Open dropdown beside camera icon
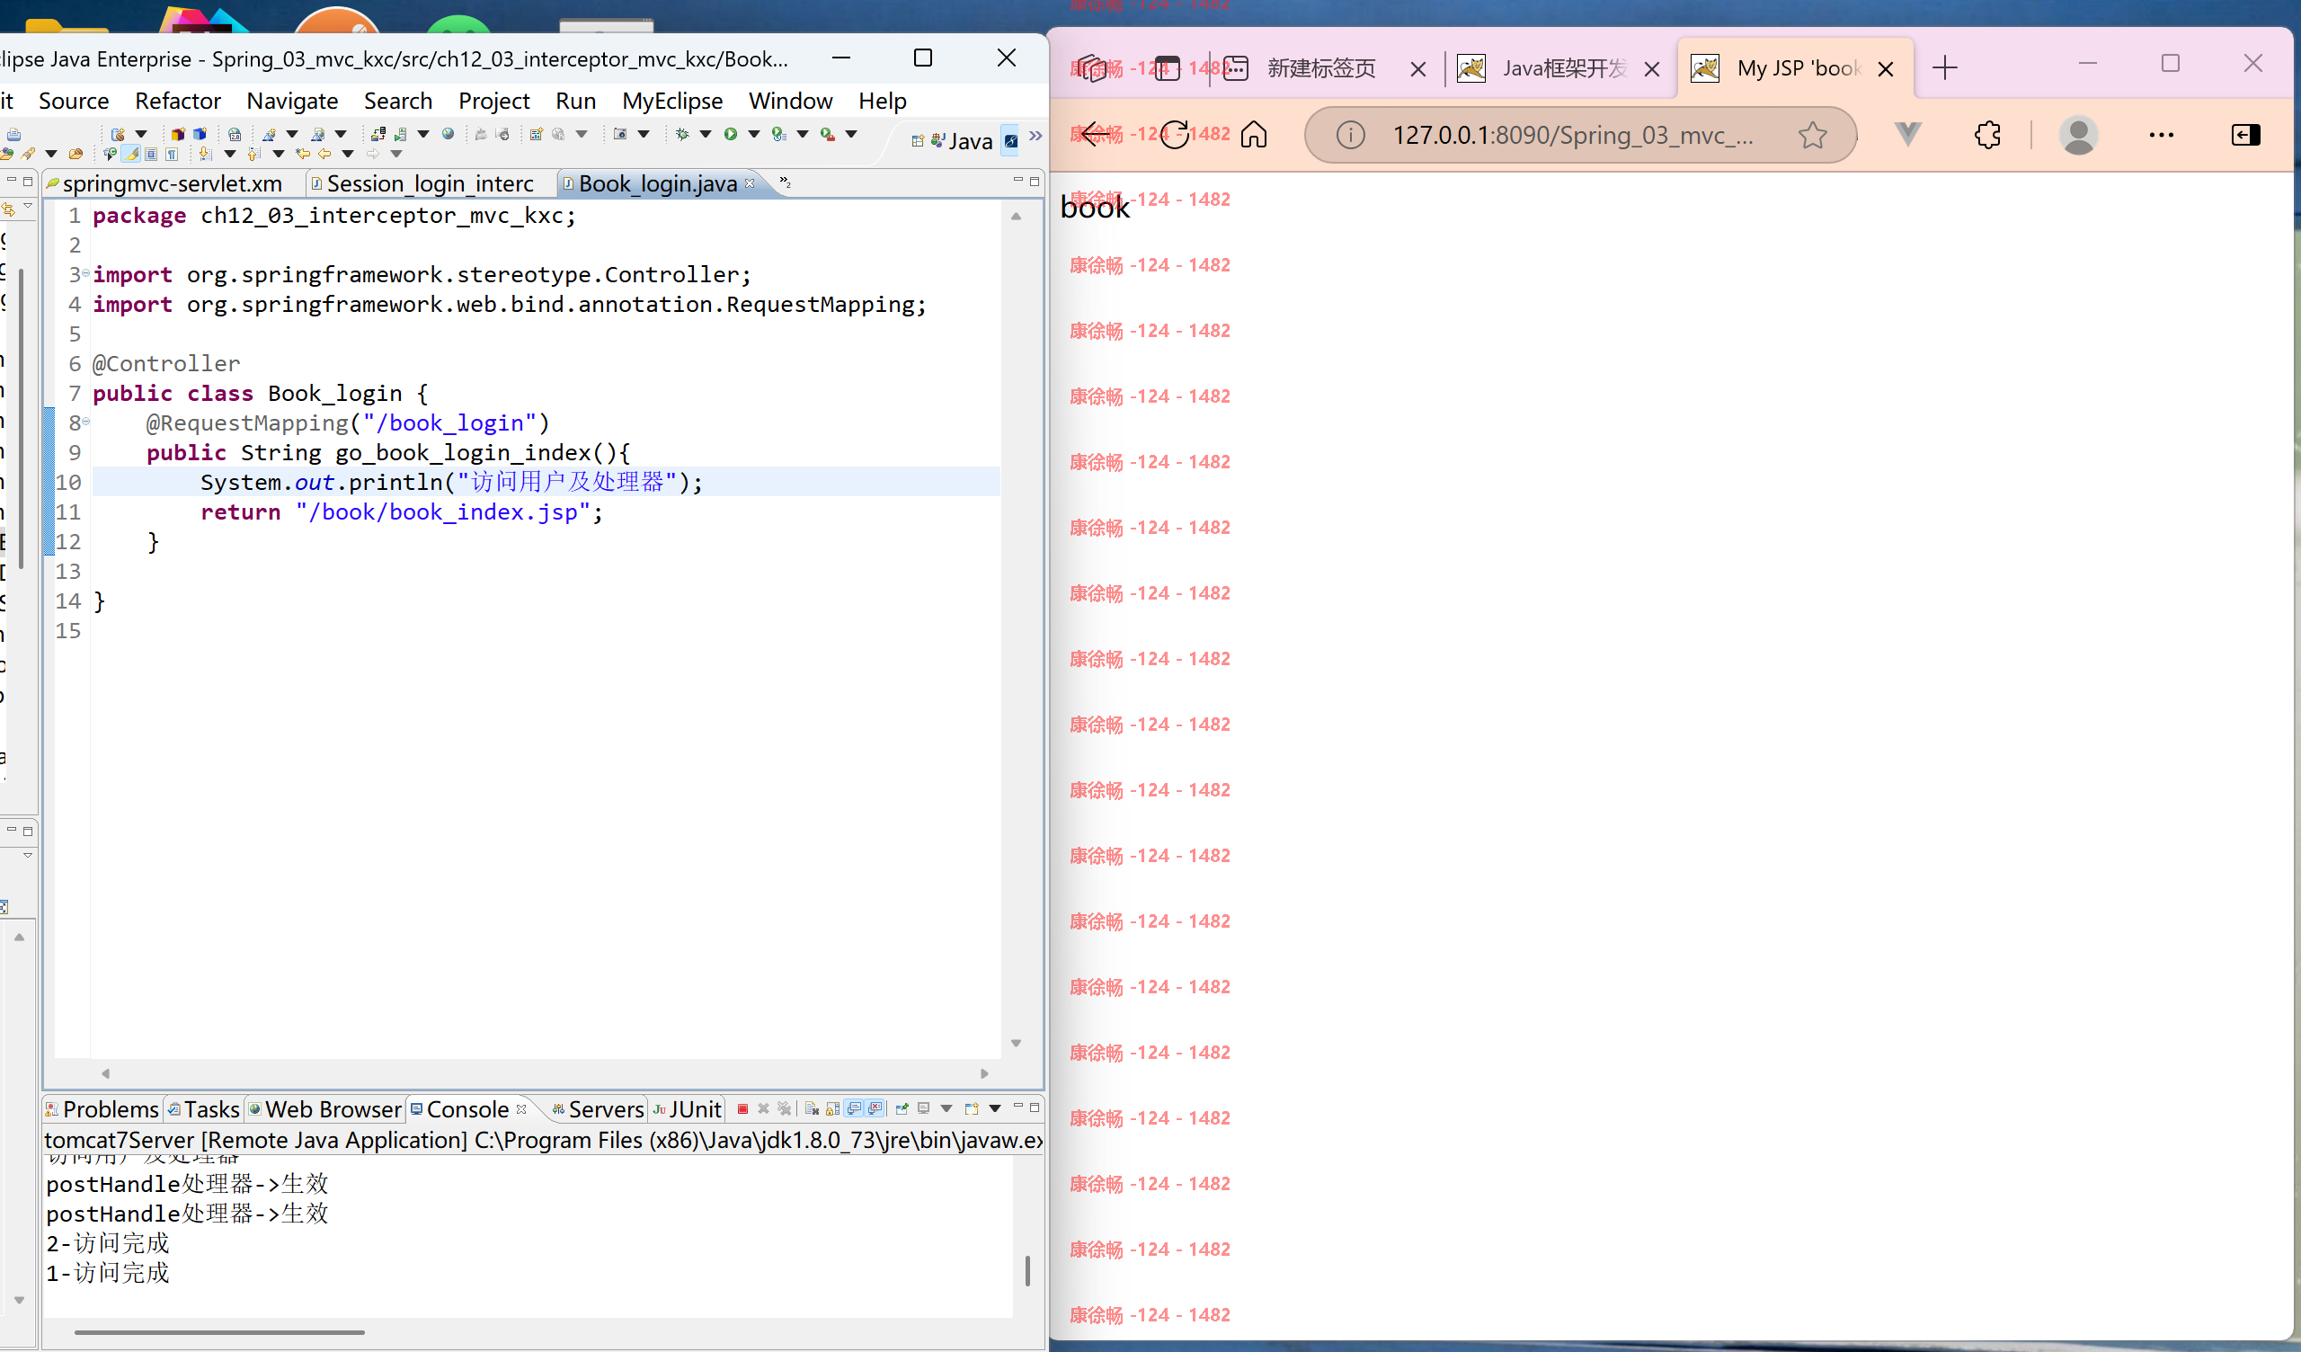The image size is (2301, 1352). (x=644, y=134)
